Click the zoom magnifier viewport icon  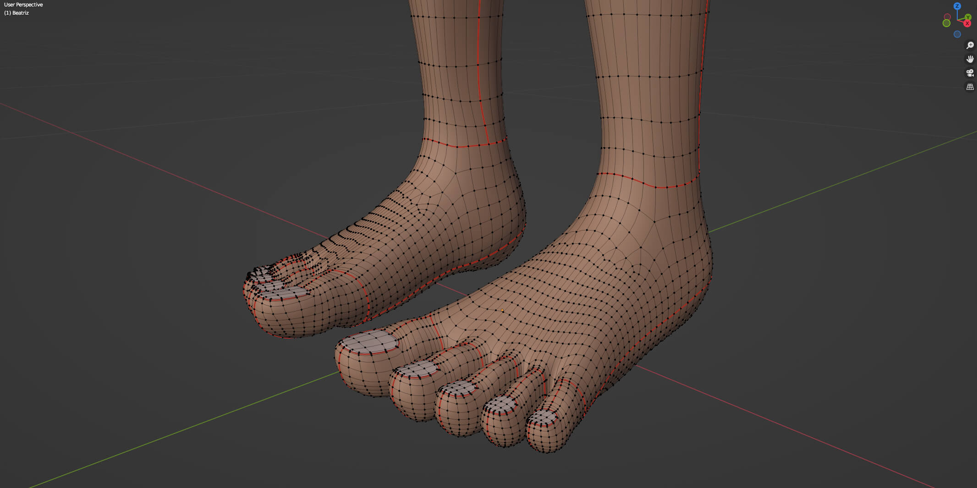tap(970, 45)
